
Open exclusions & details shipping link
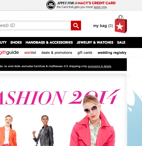100,66
